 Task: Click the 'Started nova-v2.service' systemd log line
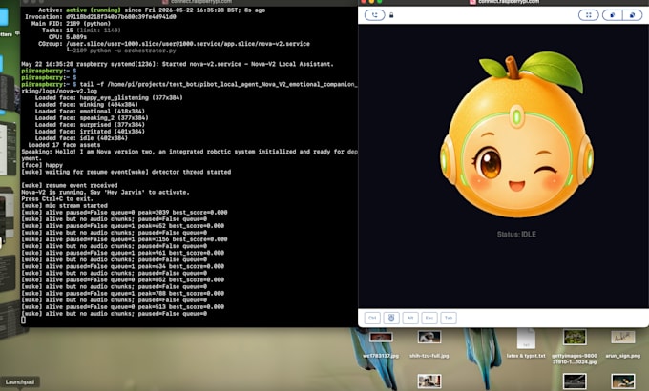click(x=178, y=64)
